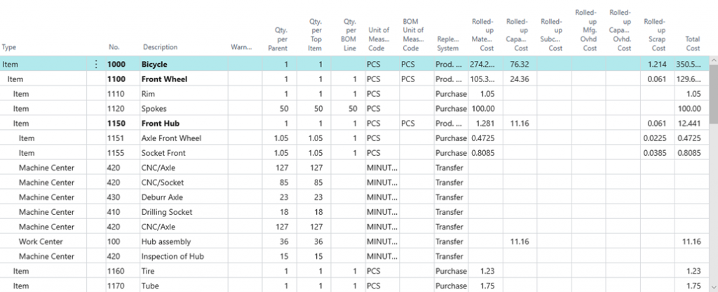Click the Type column header
718x292 pixels.
coord(9,48)
